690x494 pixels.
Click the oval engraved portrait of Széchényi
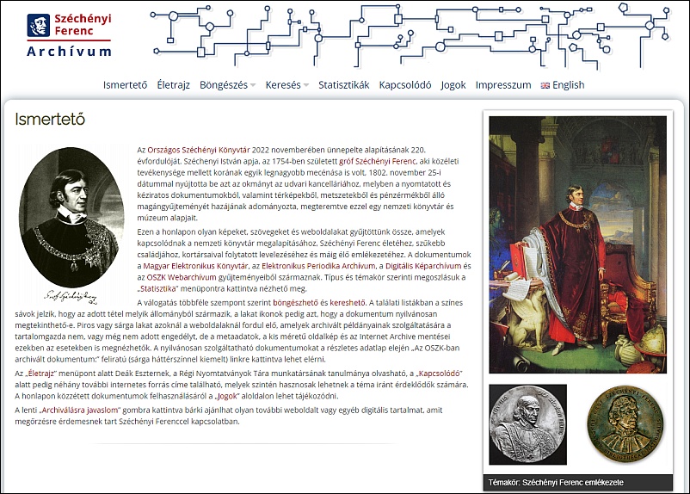71,218
